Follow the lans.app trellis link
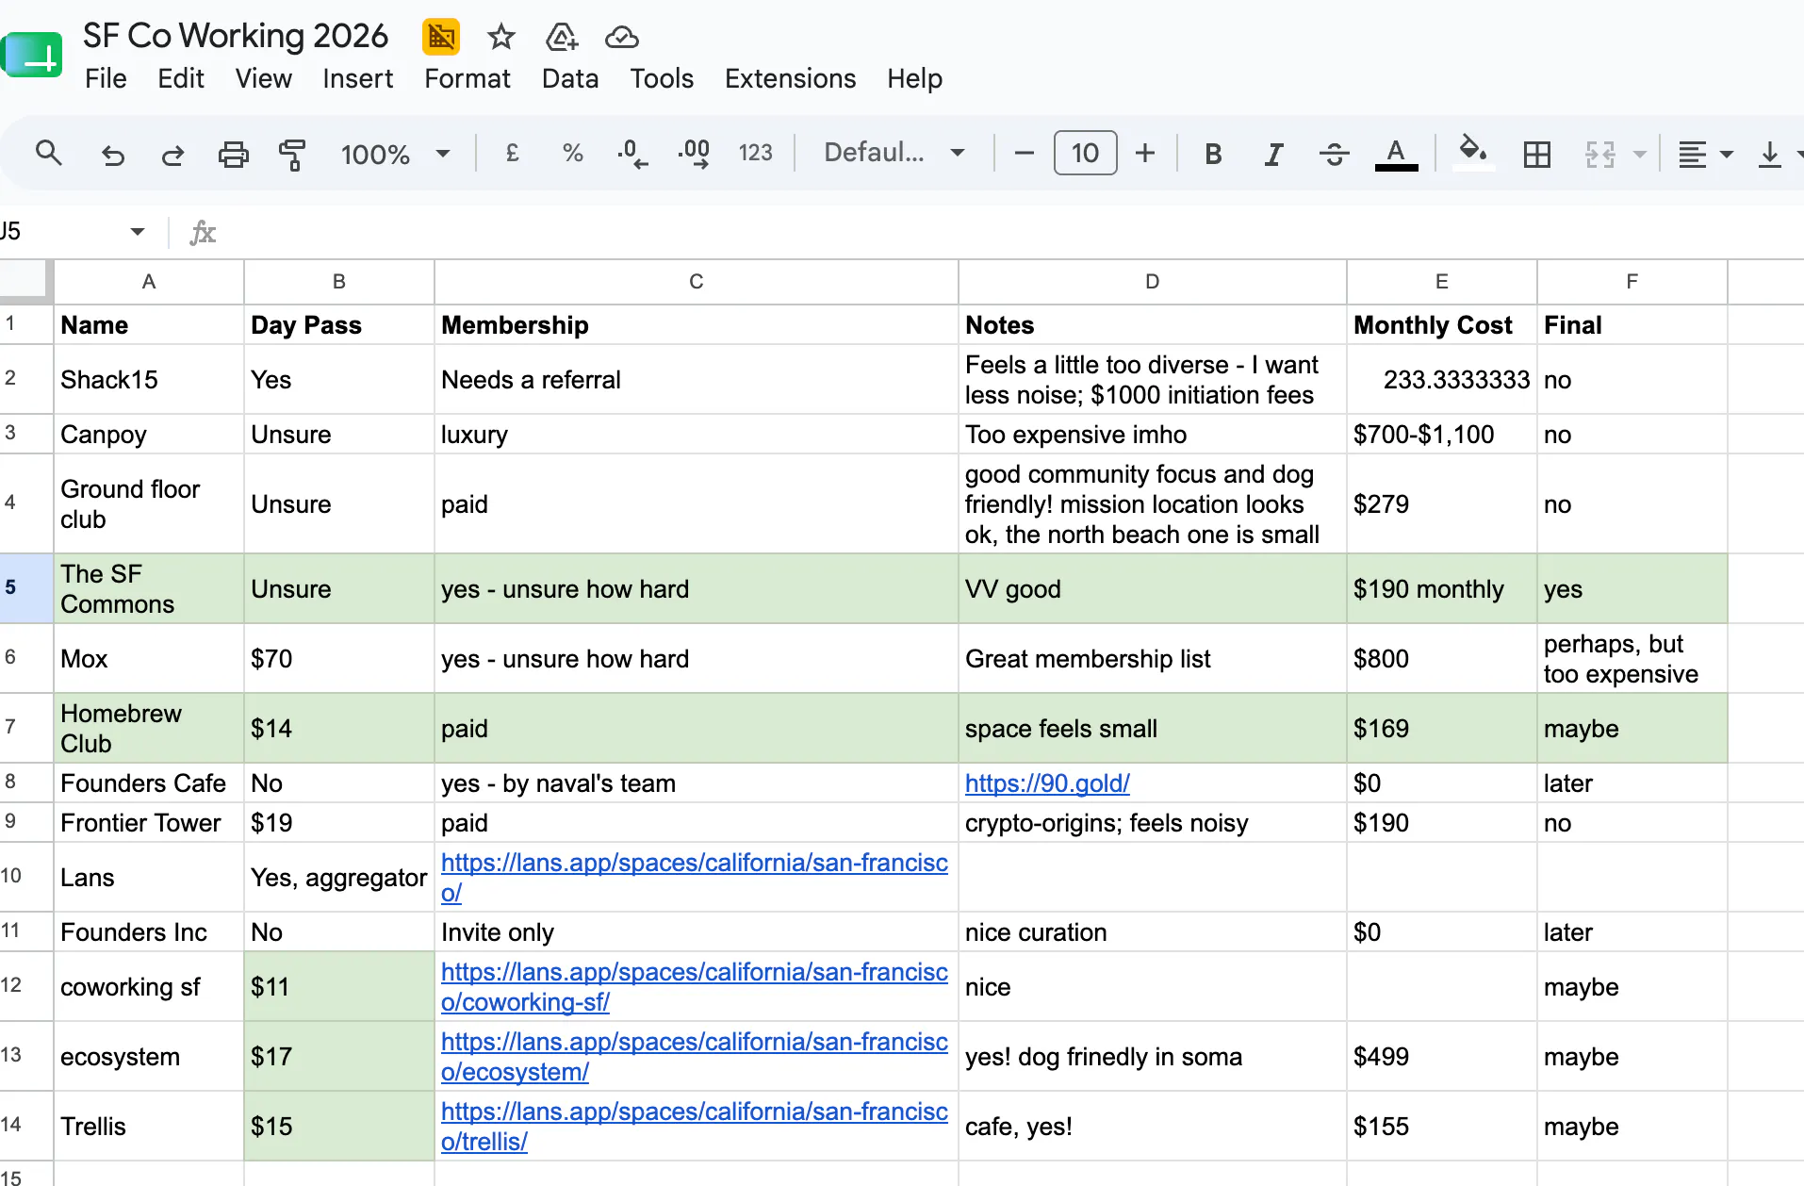 [x=695, y=1127]
